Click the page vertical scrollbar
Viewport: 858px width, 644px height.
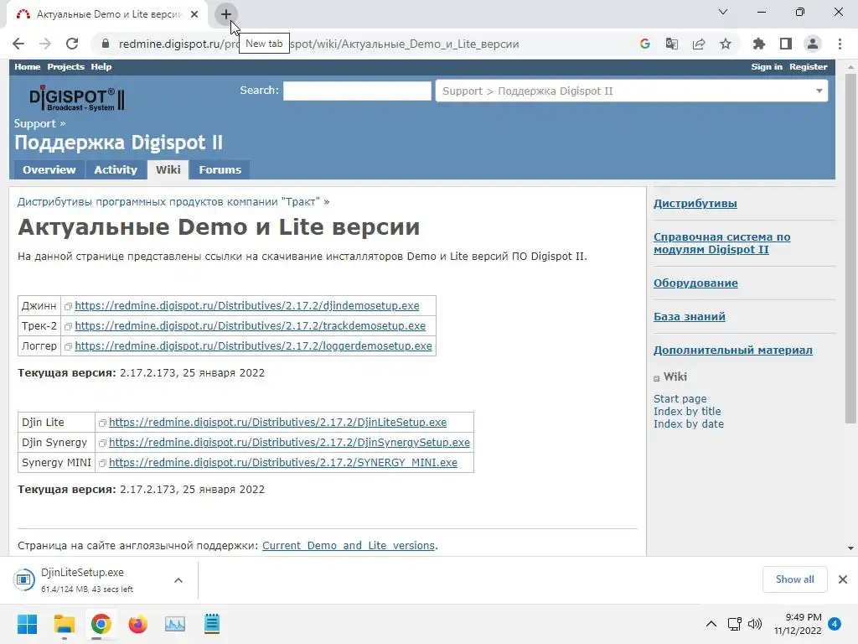850,248
